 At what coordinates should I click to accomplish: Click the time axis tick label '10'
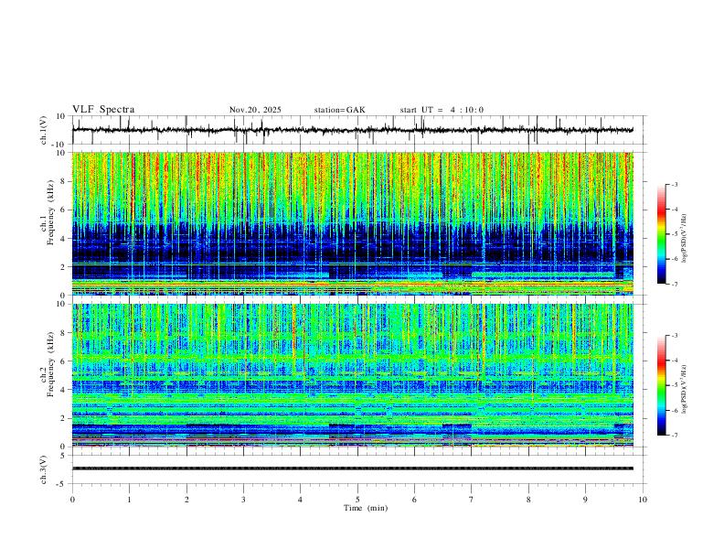(643, 500)
